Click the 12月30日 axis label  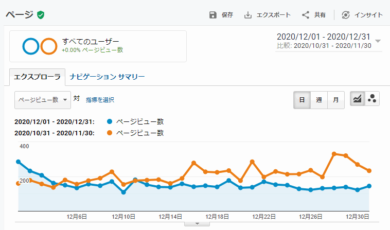tap(358, 217)
